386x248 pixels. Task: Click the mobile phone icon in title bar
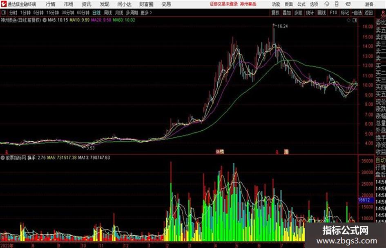pos(337,4)
